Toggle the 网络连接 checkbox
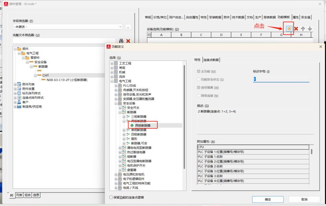This screenshot has width=326, height=206. (199, 96)
